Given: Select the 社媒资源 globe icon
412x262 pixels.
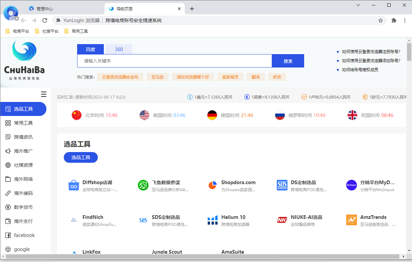Looking at the screenshot, I should click(7, 165).
